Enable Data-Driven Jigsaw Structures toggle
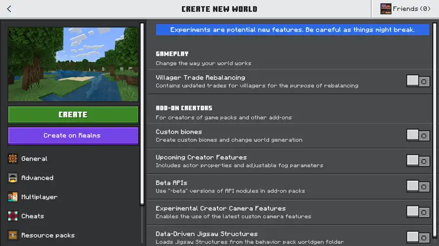 click(x=418, y=237)
